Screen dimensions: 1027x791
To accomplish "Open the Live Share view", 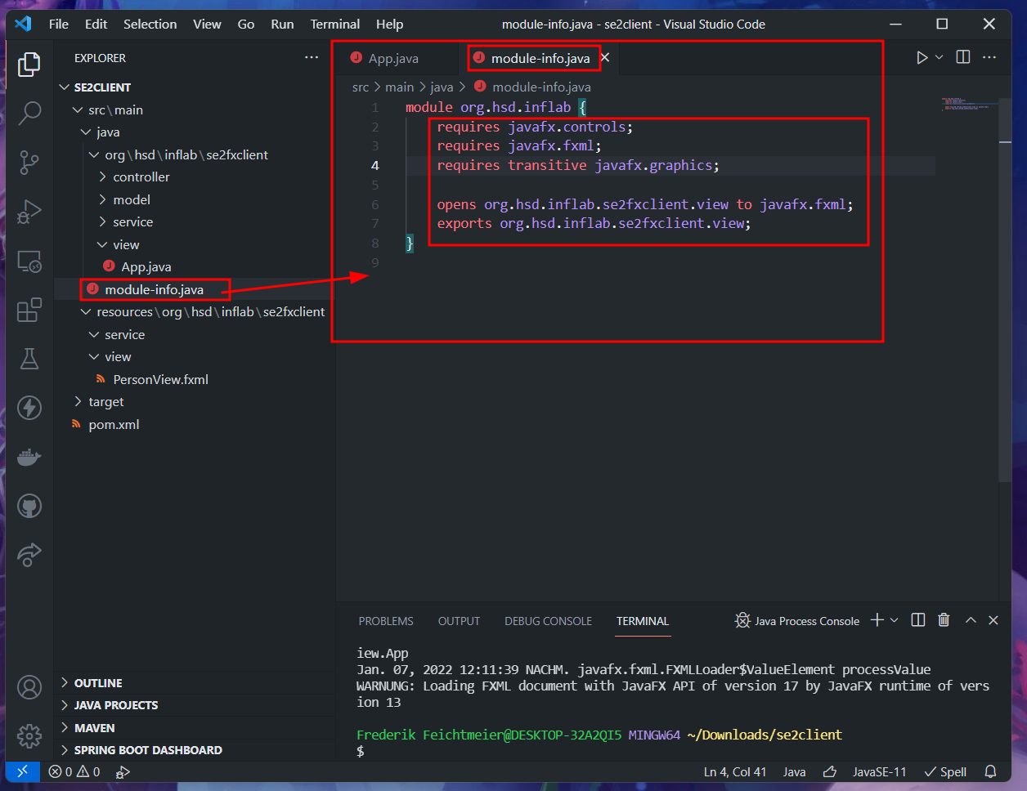I will click(29, 554).
